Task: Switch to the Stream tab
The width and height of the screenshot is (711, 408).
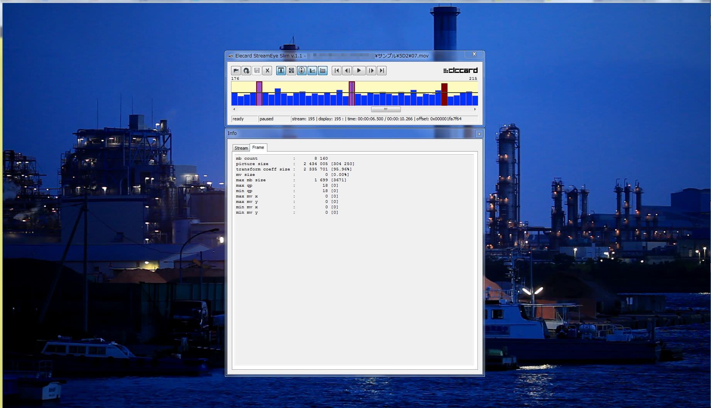Action: pyautogui.click(x=241, y=148)
